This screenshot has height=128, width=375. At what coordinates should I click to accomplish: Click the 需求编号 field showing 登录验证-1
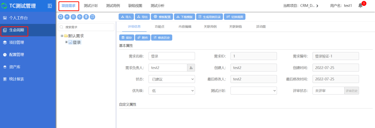coord(336,56)
